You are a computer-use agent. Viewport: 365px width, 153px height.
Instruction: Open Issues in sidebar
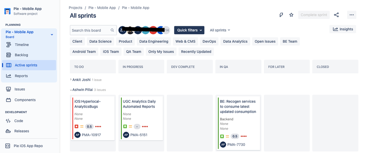click(19, 89)
